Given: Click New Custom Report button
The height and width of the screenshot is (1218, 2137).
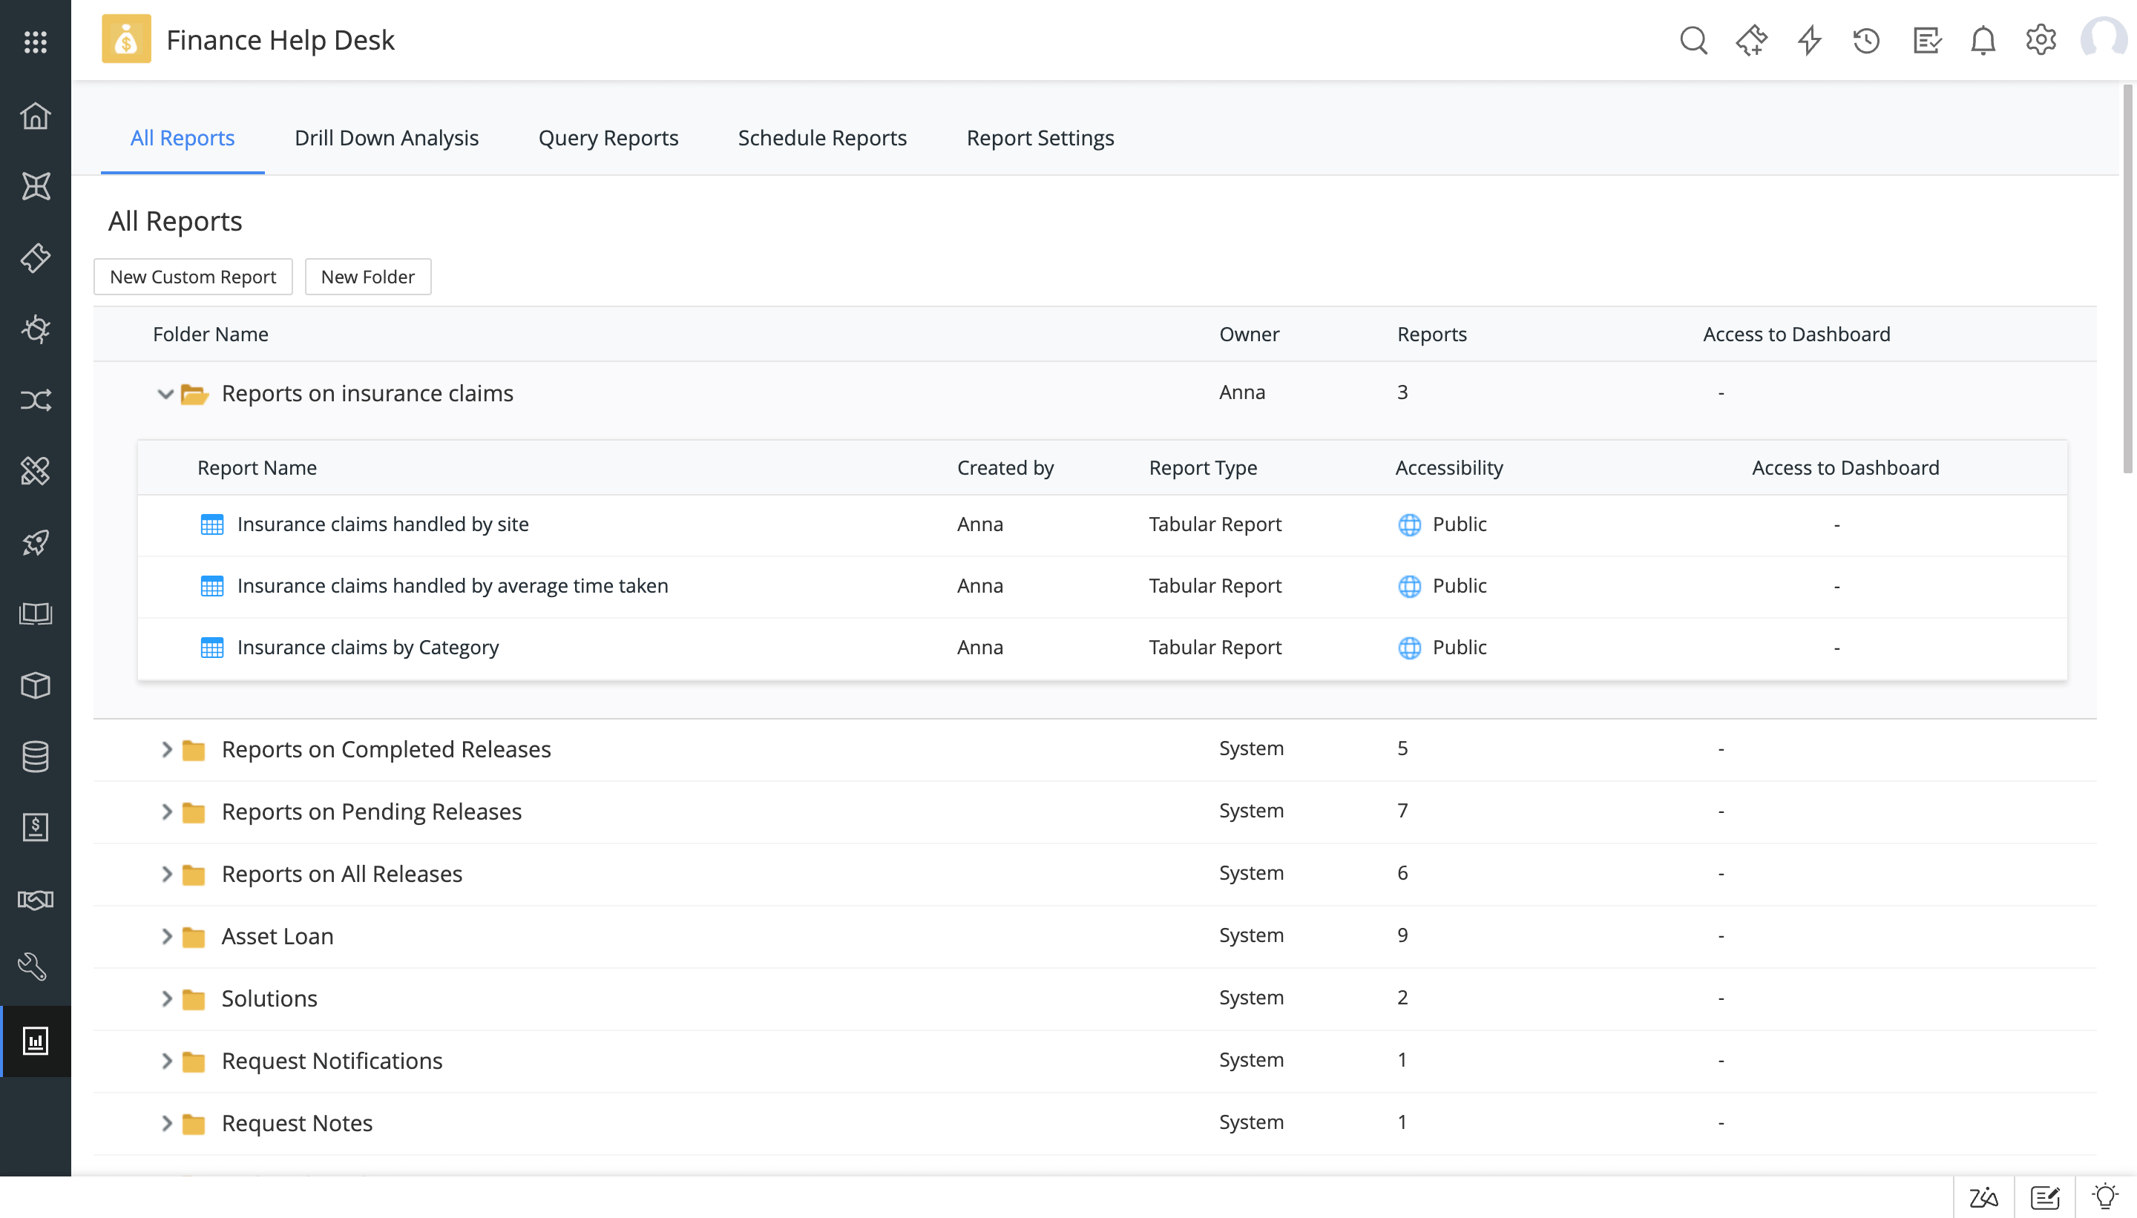Looking at the screenshot, I should [x=192, y=277].
